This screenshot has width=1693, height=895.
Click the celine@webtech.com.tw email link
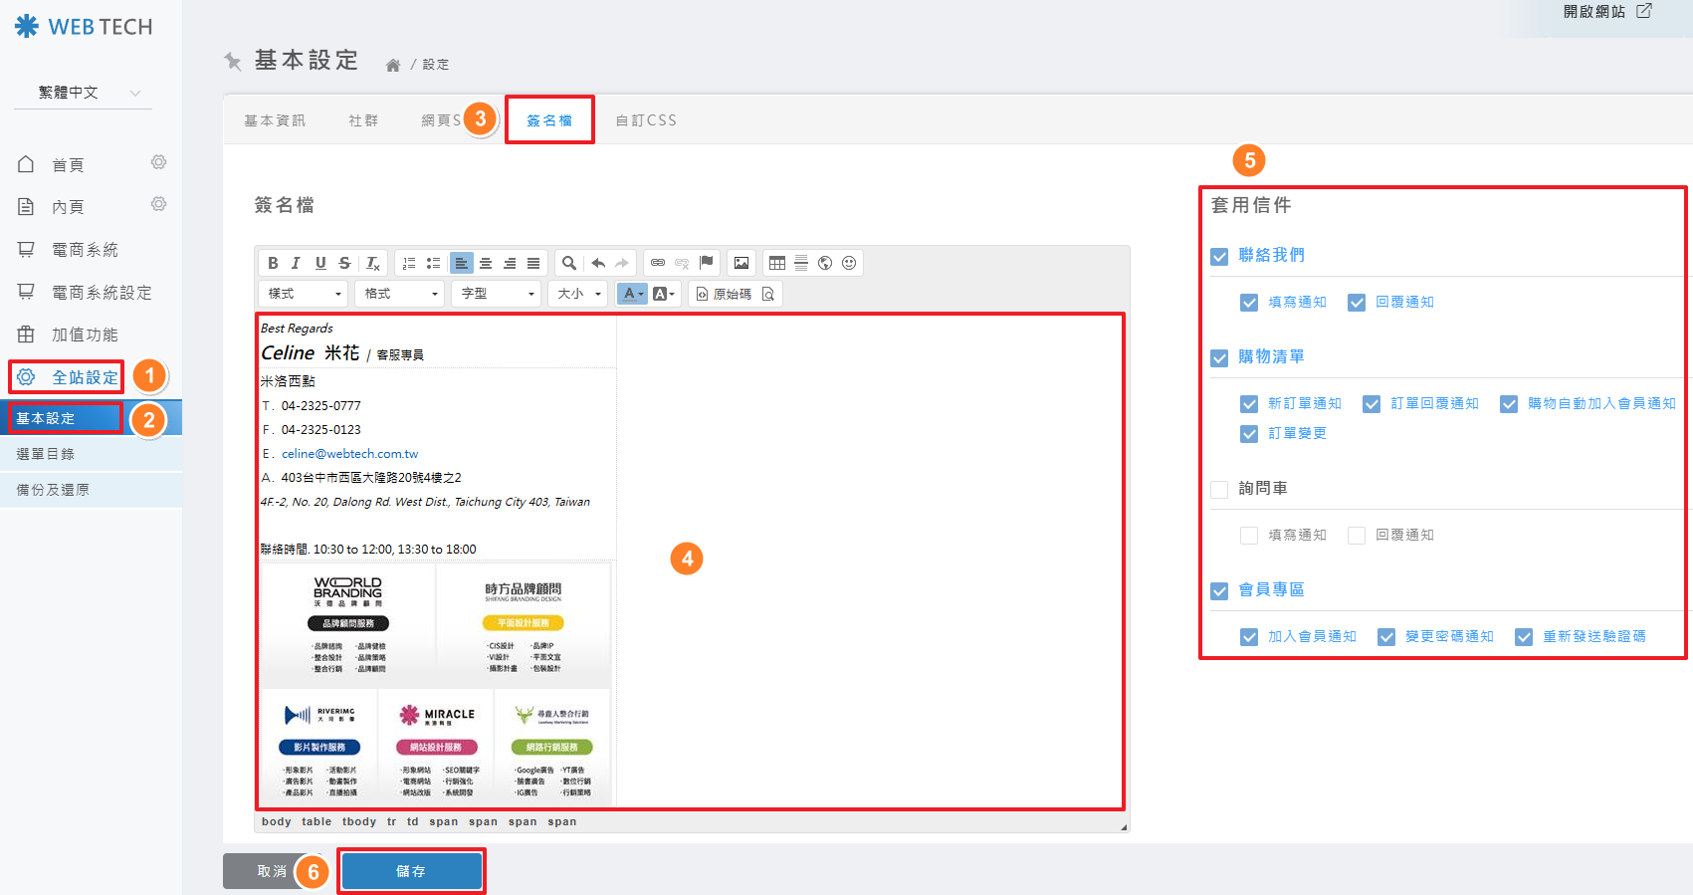pos(349,454)
